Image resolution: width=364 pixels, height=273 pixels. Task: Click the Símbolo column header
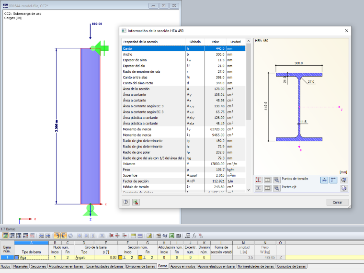(195, 42)
